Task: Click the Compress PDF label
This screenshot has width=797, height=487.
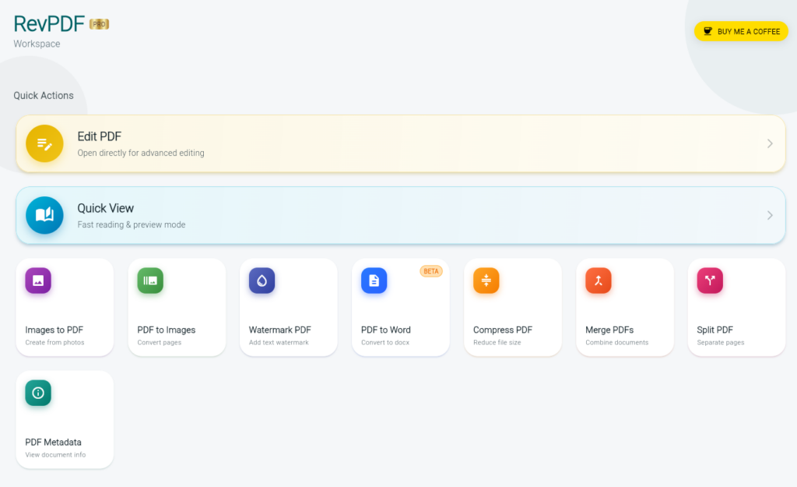Action: (503, 330)
